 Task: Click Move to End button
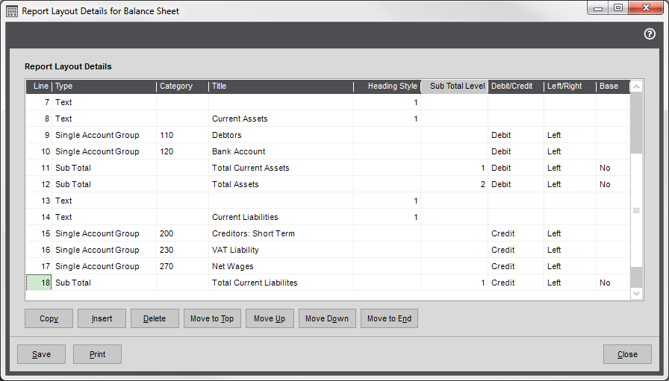389,318
